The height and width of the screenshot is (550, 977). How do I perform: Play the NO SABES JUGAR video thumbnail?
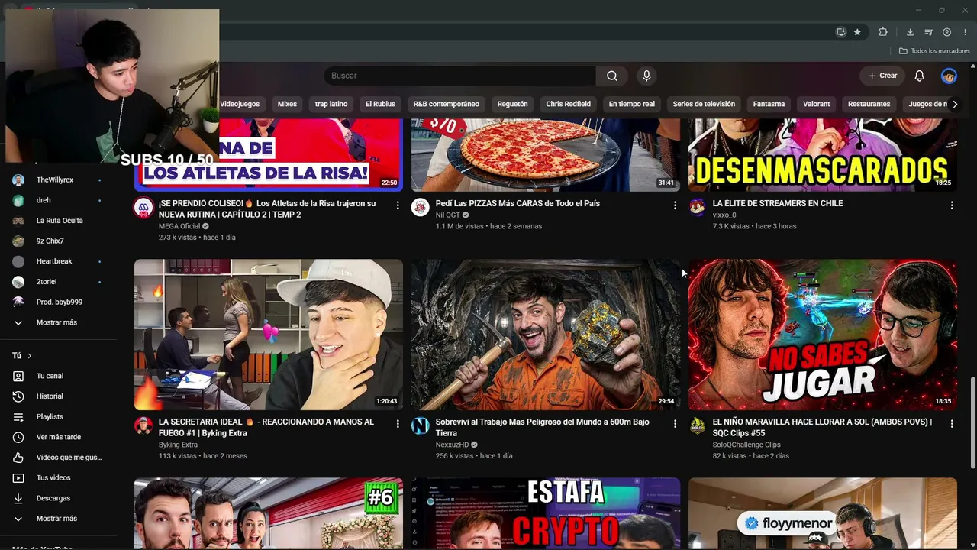823,335
